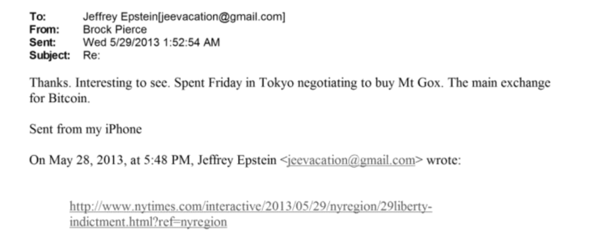The height and width of the screenshot is (243, 597).
Task: Click the "Subject:" header label
Action: click(x=50, y=55)
